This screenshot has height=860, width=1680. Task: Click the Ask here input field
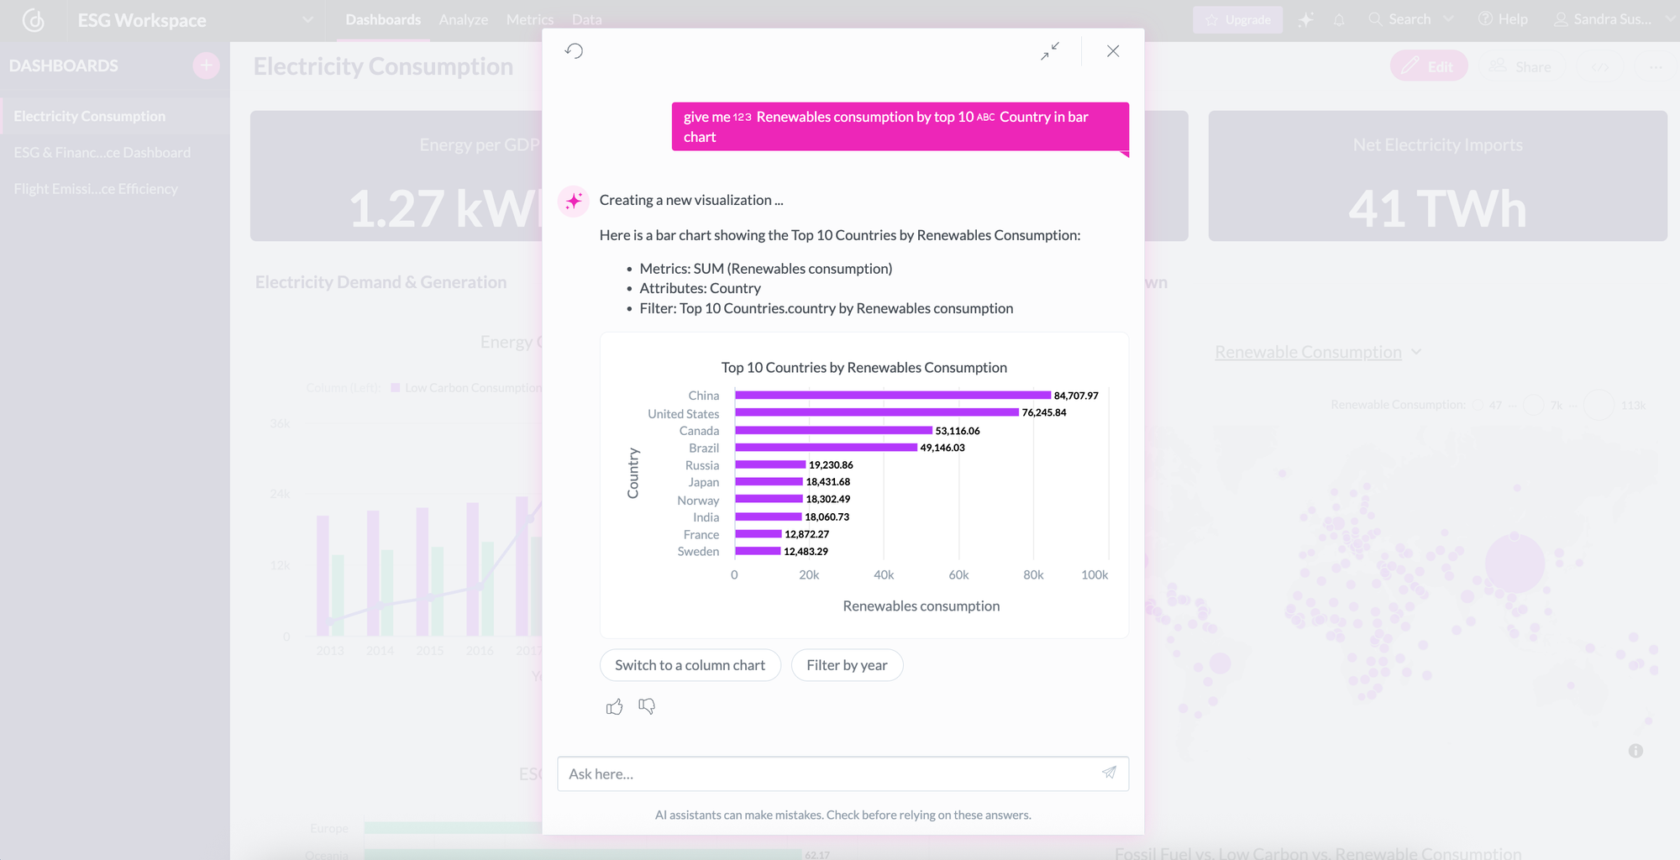coord(840,773)
